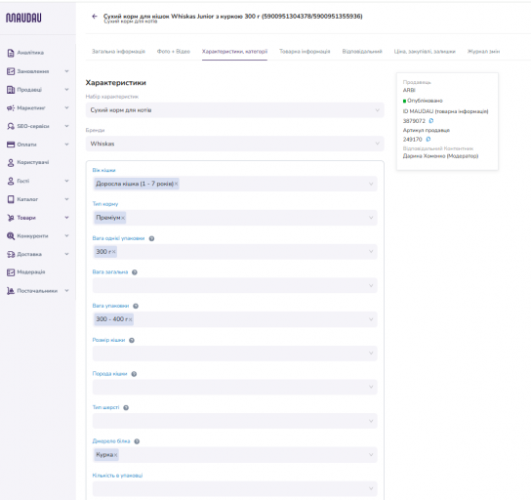Open the Вага загальна dropdown
This screenshot has height=500, width=531.
[x=234, y=285]
